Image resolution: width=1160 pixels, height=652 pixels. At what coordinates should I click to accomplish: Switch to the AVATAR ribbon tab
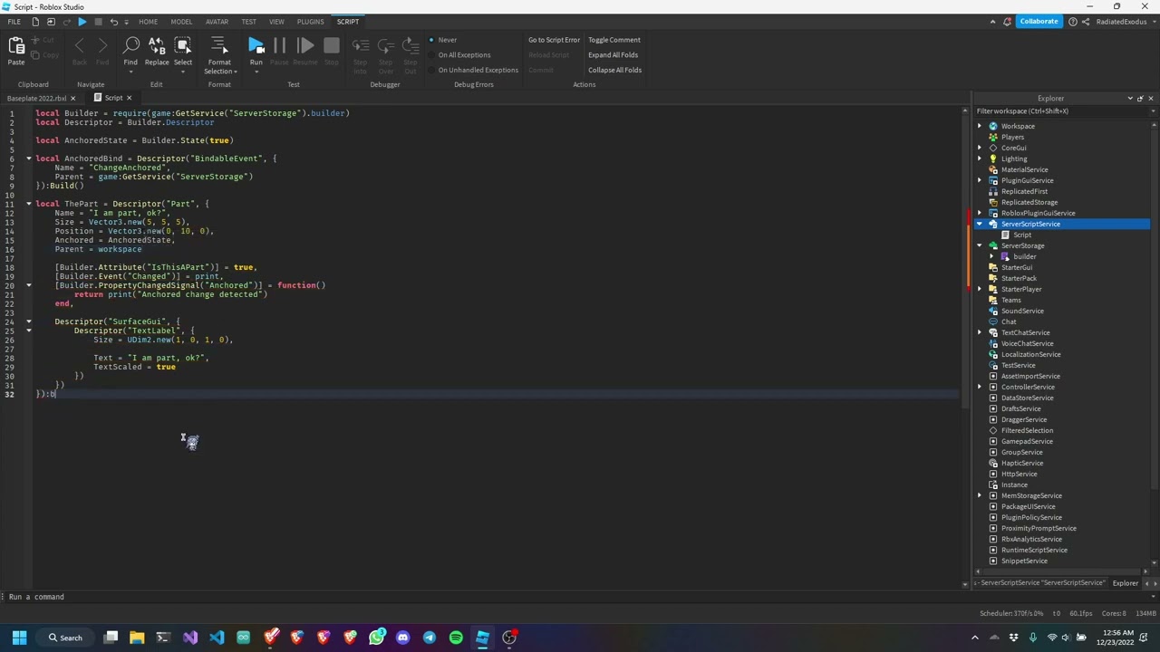coord(217,22)
